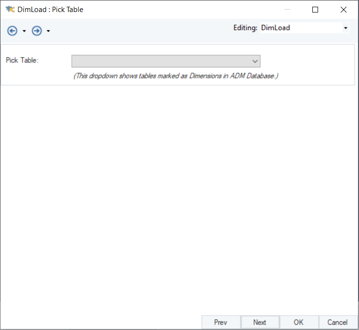The image size is (359, 330).
Task: Open the back arrow history dropdown
Action: (24, 31)
